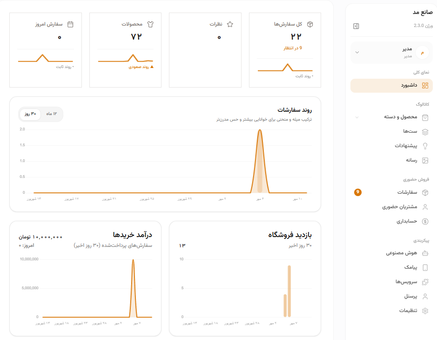Collapse sidebar with the panel toggle icon
Screen dimensions: 437x340
click(x=356, y=26)
